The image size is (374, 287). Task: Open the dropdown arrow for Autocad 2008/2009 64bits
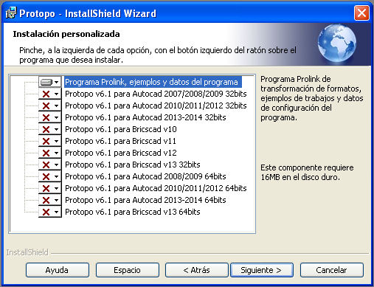(x=57, y=176)
